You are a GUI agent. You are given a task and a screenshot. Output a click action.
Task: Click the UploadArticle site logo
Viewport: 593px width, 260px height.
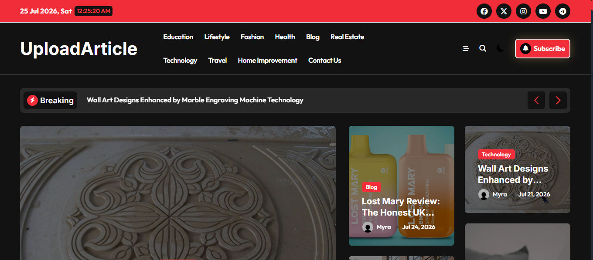coord(79,49)
